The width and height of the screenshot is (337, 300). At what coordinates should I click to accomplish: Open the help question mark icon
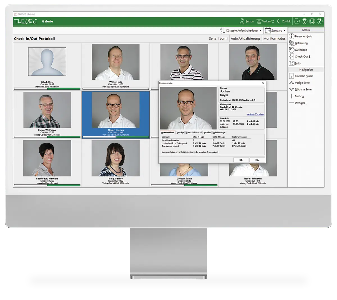click(320, 21)
